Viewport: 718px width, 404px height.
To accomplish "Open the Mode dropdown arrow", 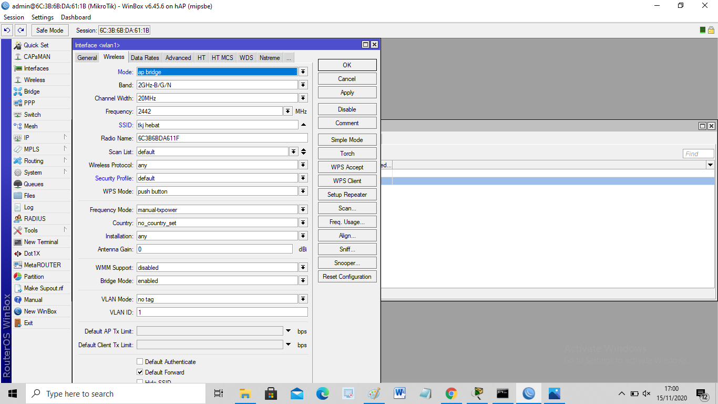I will pyautogui.click(x=303, y=72).
